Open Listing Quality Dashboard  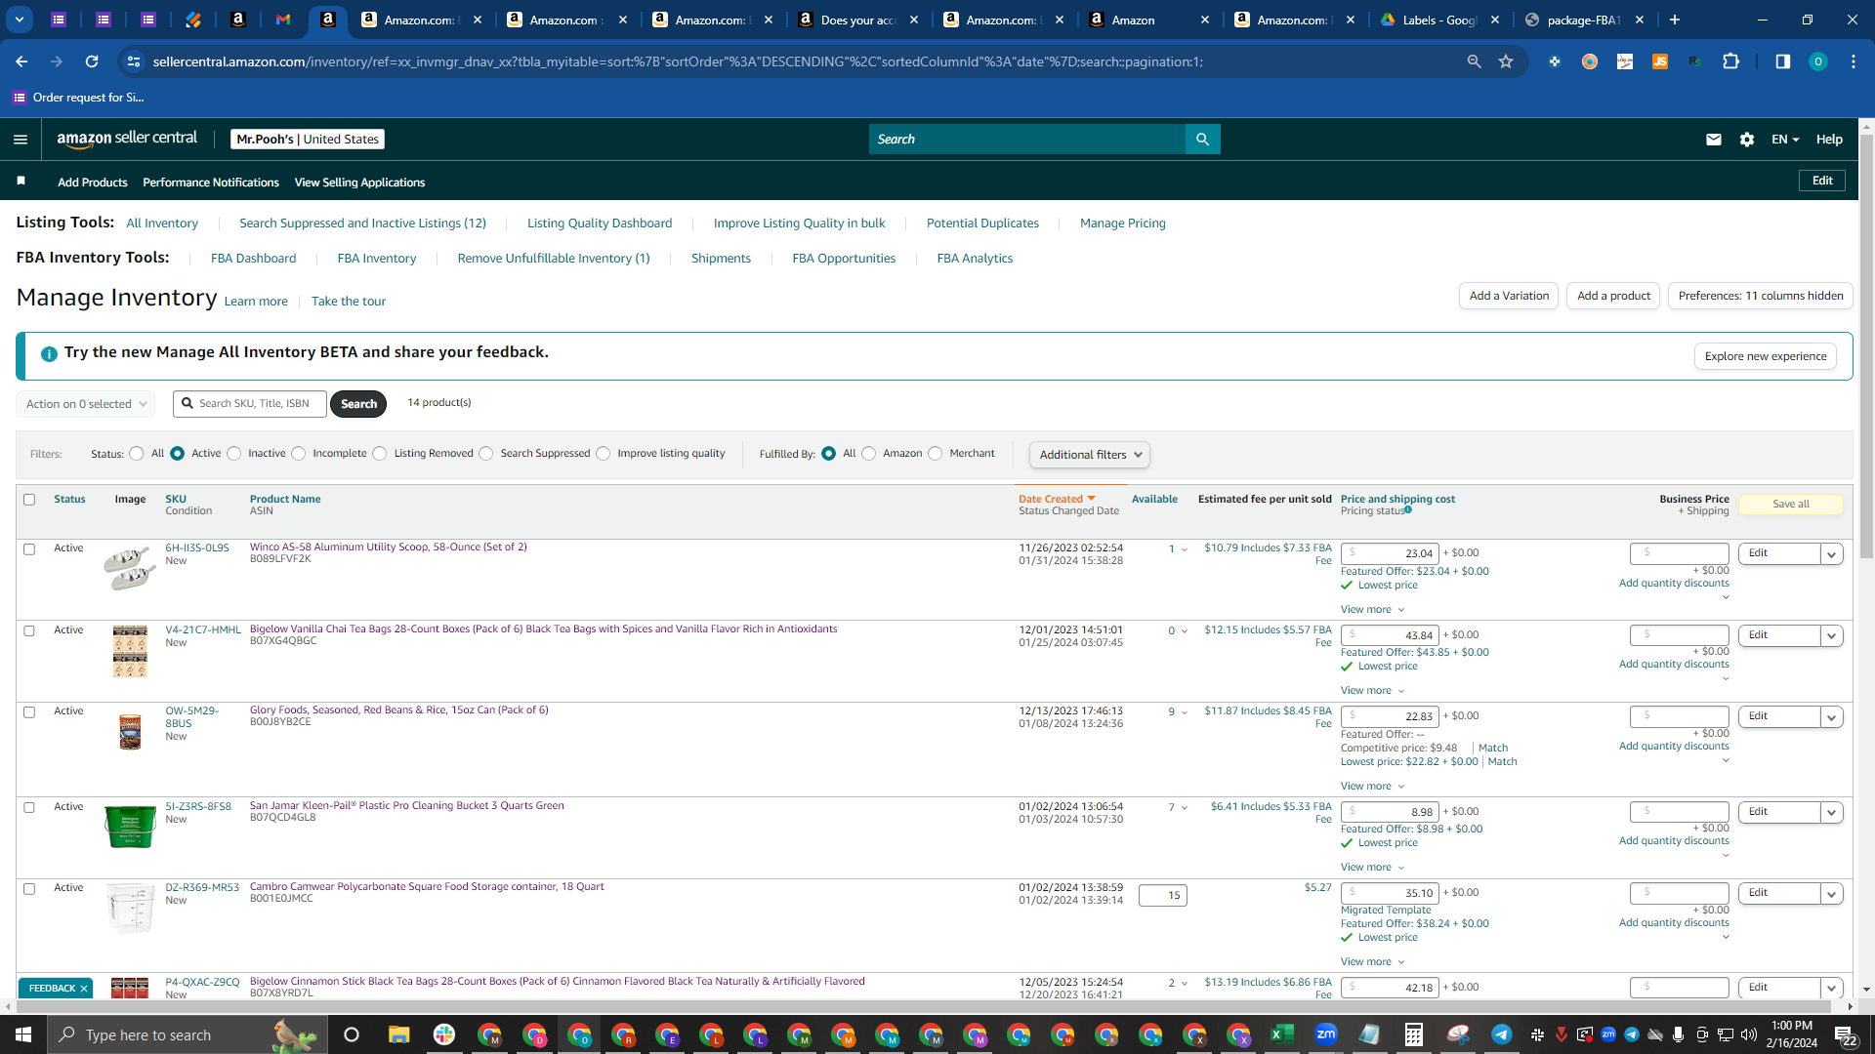600,223
